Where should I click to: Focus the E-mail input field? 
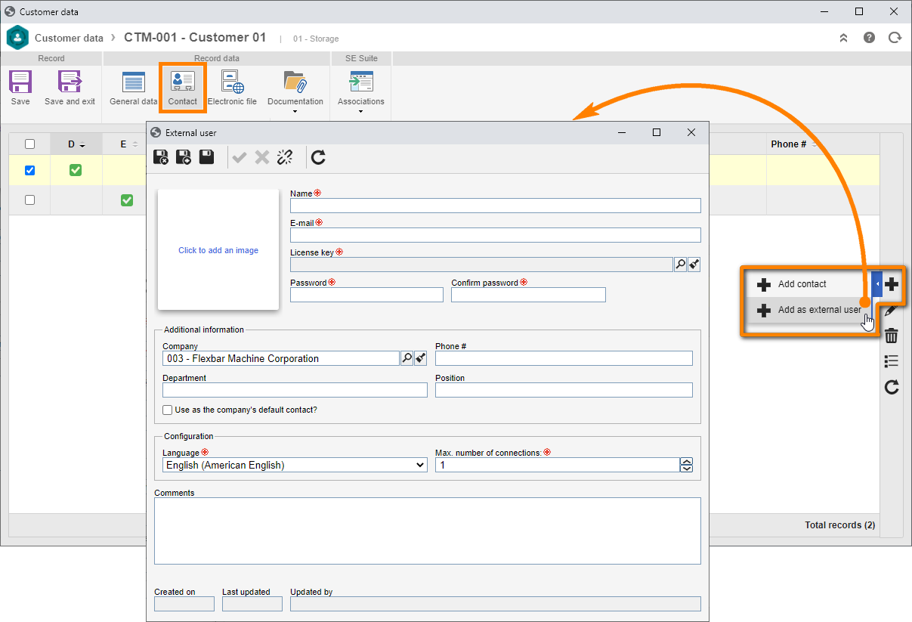(x=495, y=235)
